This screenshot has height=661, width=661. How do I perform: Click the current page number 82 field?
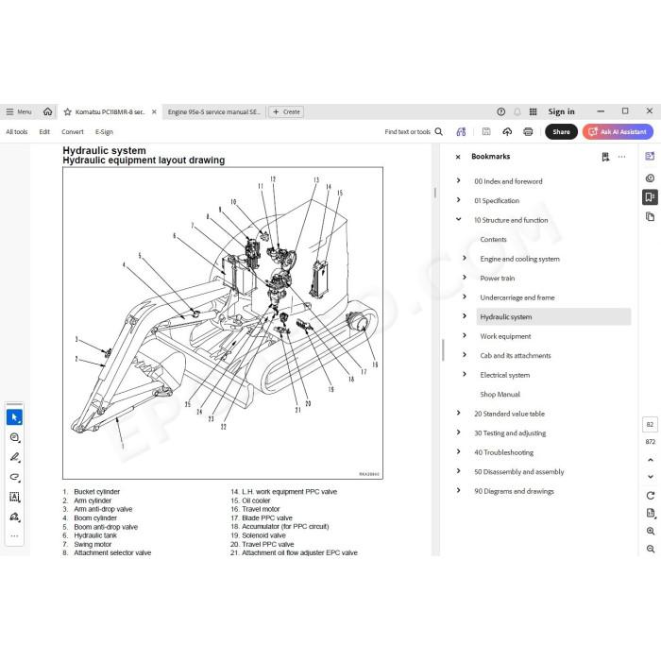pyautogui.click(x=650, y=425)
